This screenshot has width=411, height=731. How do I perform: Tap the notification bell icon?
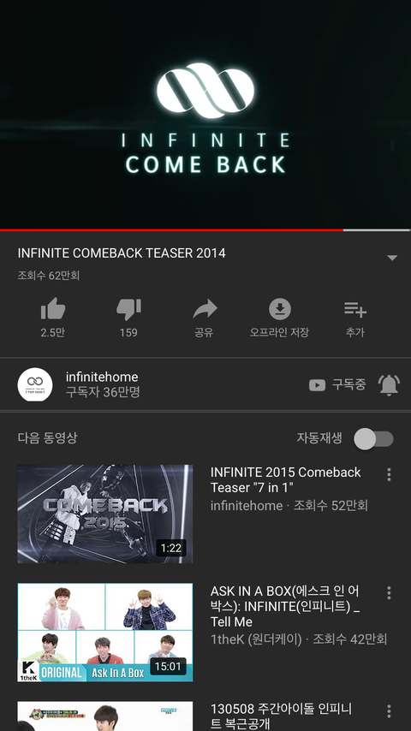tap(389, 385)
